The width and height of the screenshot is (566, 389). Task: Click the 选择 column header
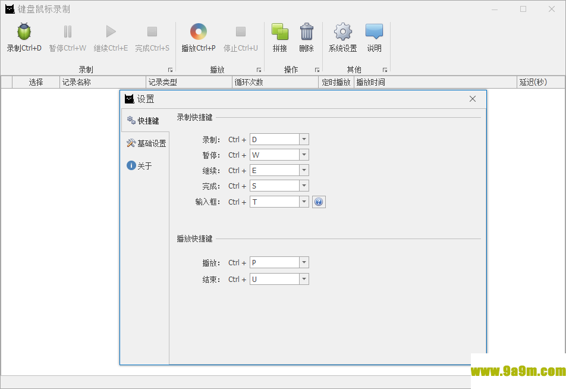click(x=36, y=82)
